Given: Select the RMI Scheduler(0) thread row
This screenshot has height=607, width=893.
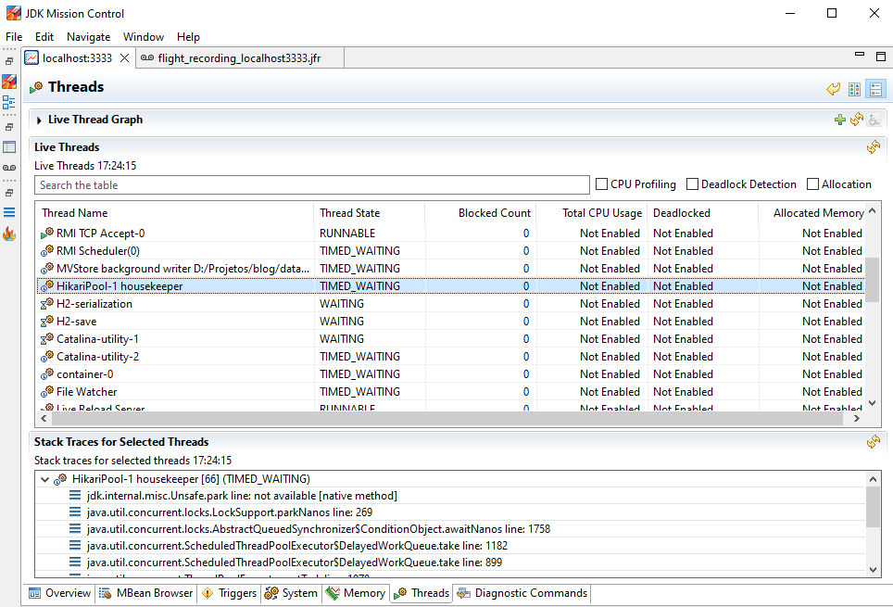Looking at the screenshot, I should 450,251.
